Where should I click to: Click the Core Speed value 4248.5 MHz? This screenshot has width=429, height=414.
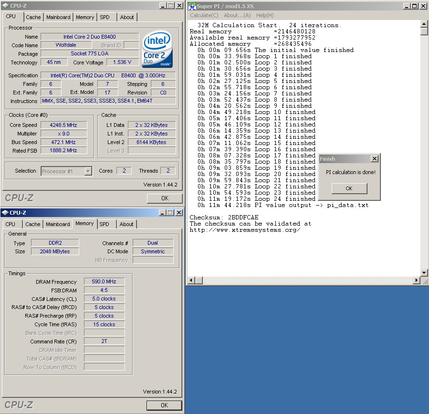(x=63, y=125)
